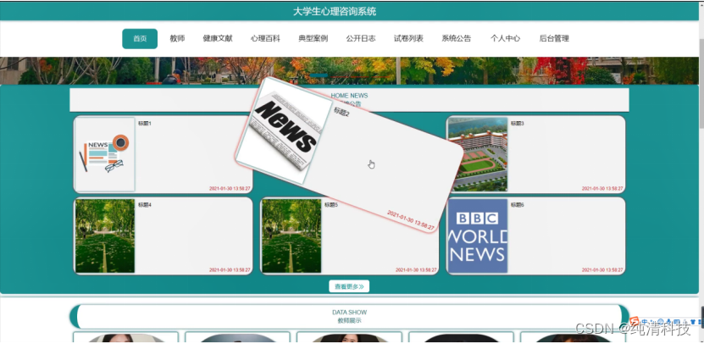Click the DATA SHOW section heading

point(349,312)
